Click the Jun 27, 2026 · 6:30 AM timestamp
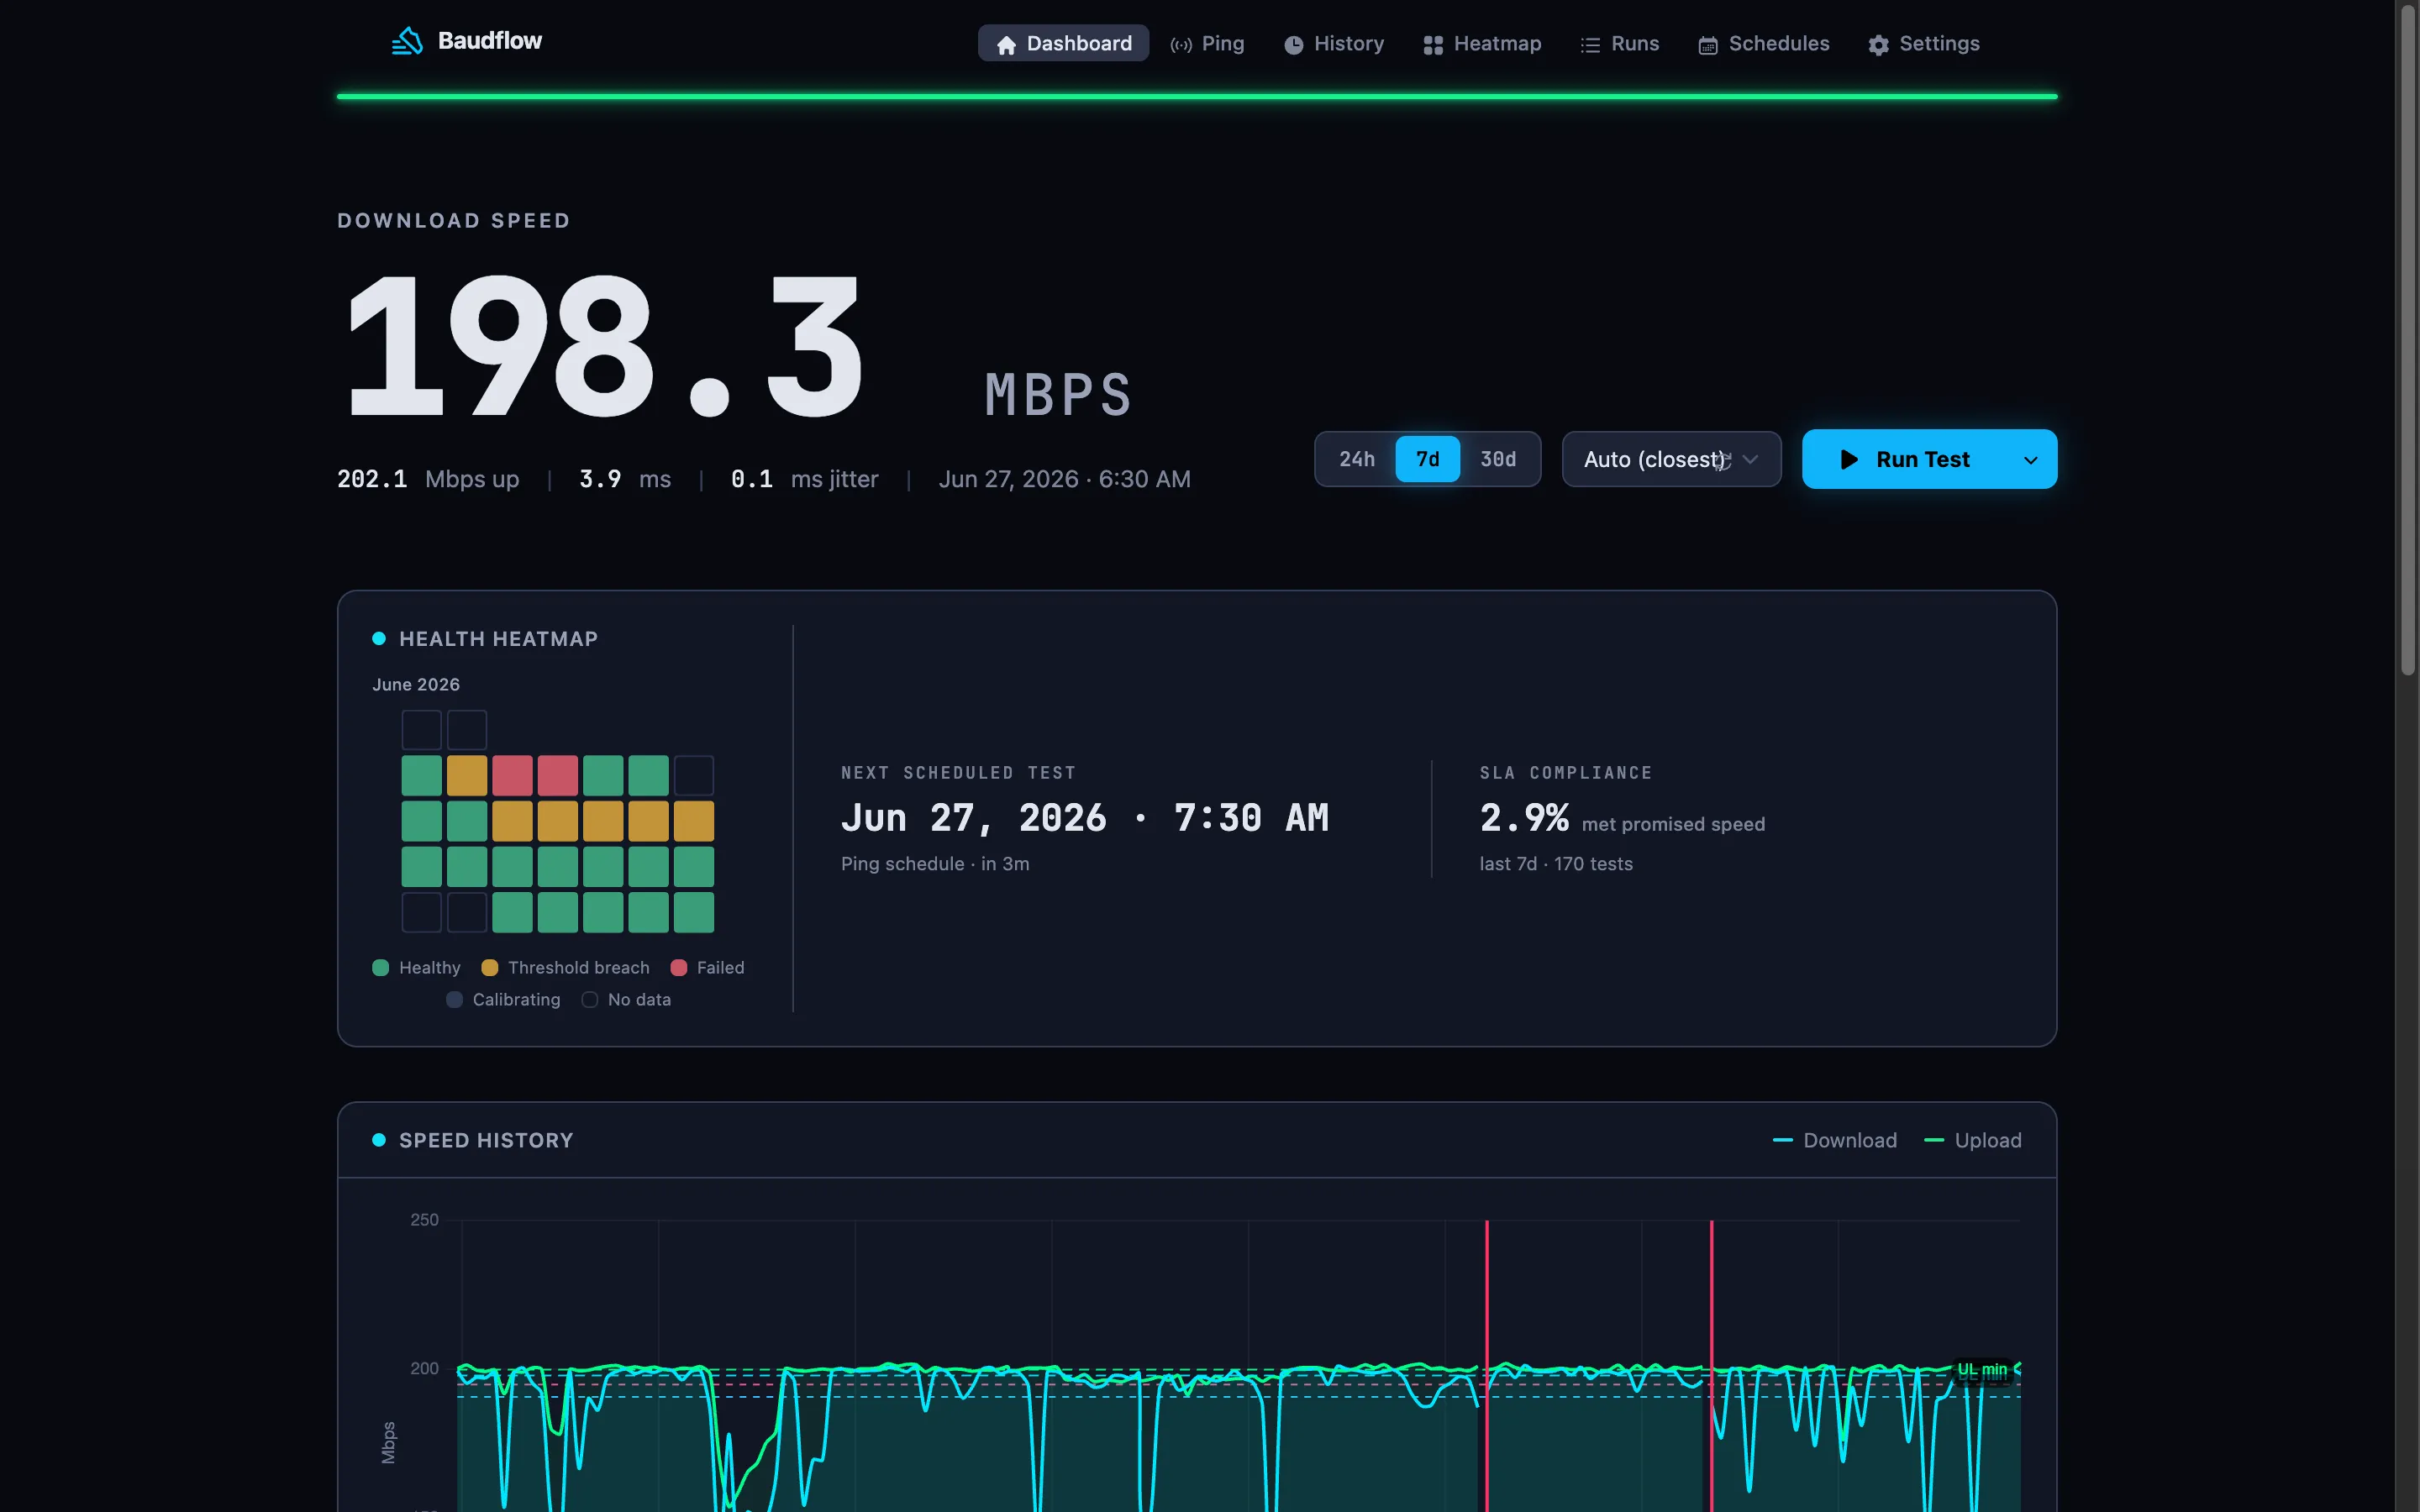This screenshot has width=2420, height=1512. point(1064,479)
